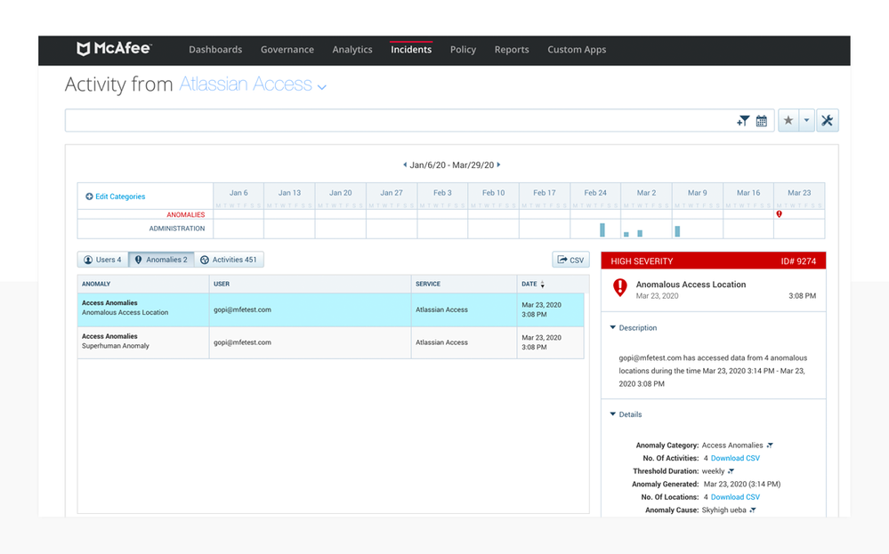The width and height of the screenshot is (889, 554).
Task: Click the star favorites icon
Action: click(x=788, y=121)
